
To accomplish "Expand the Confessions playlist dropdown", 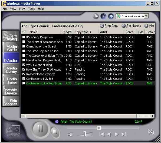I will coord(146,16).
